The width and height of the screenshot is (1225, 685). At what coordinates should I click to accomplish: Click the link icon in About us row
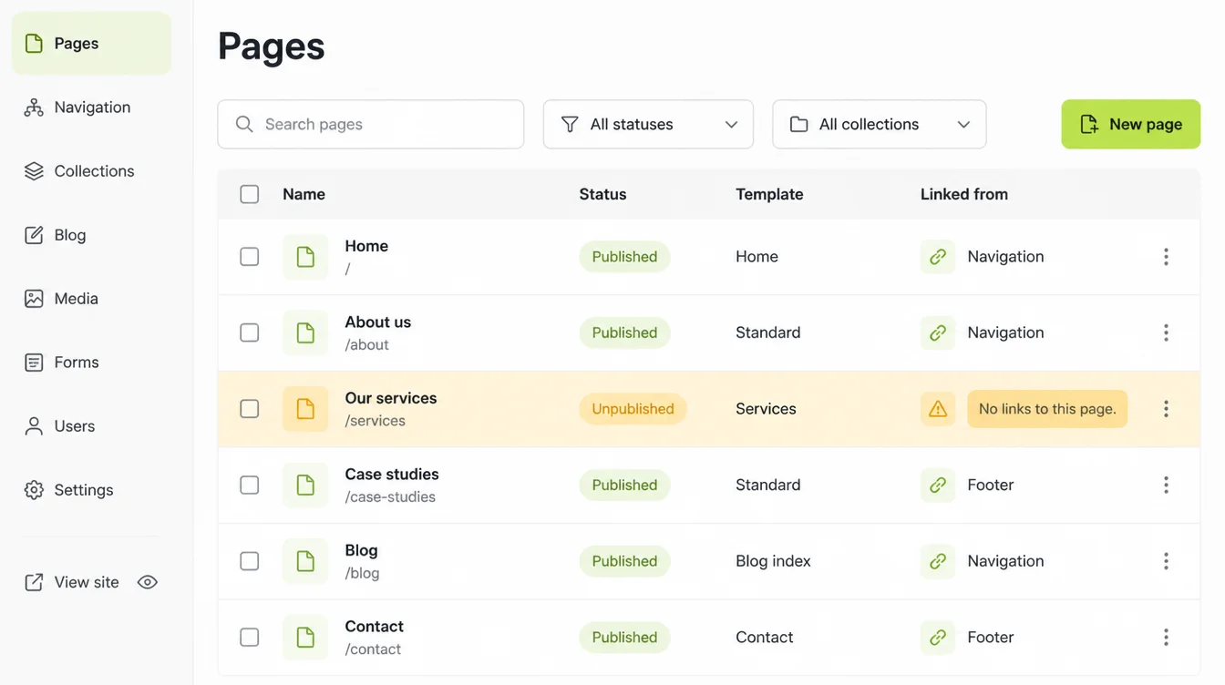click(x=938, y=332)
